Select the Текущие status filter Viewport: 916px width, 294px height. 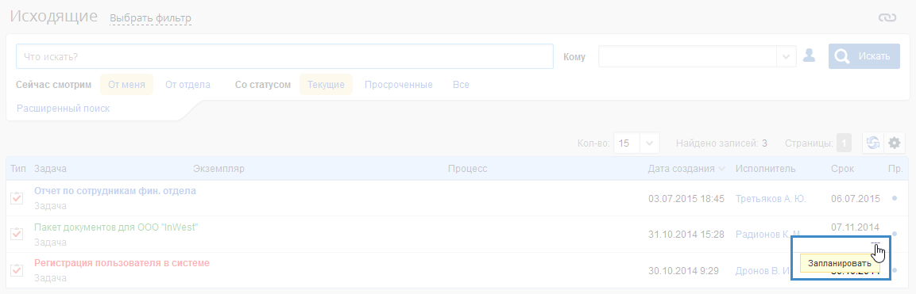tap(326, 85)
